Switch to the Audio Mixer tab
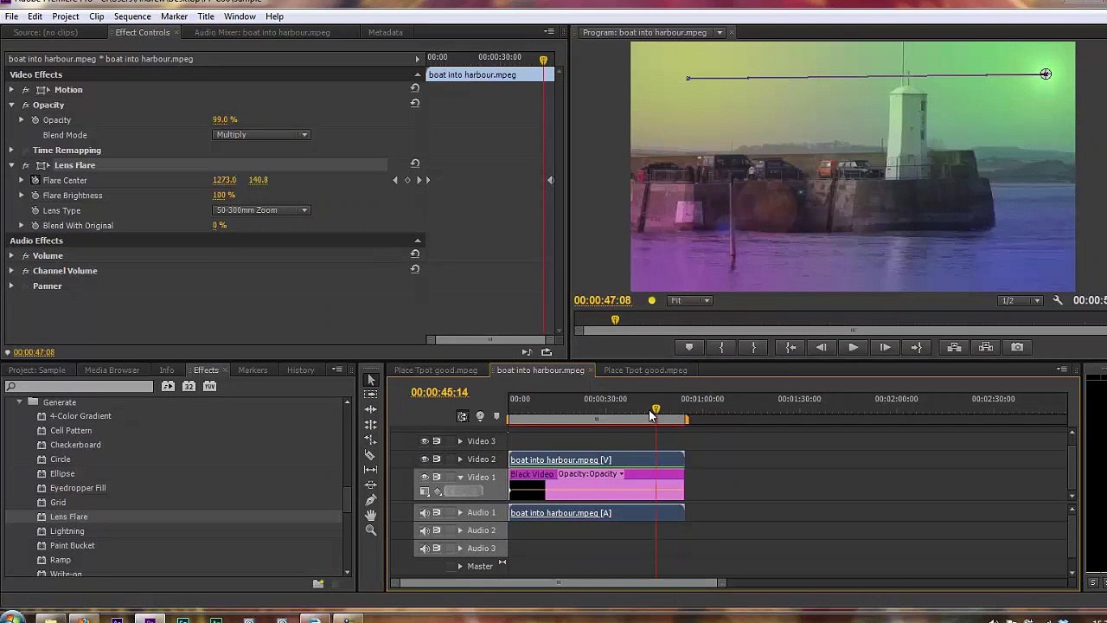The width and height of the screenshot is (1107, 623). click(262, 33)
